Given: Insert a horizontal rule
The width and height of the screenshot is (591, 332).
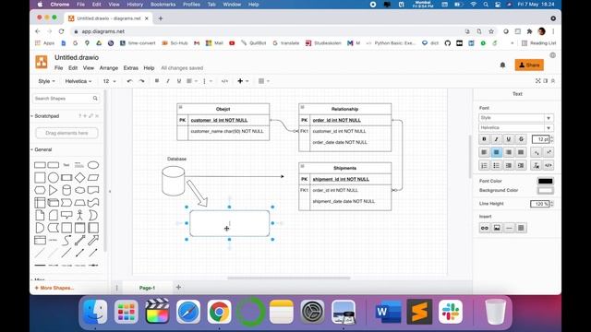Looking at the screenshot, I should pyautogui.click(x=509, y=228).
